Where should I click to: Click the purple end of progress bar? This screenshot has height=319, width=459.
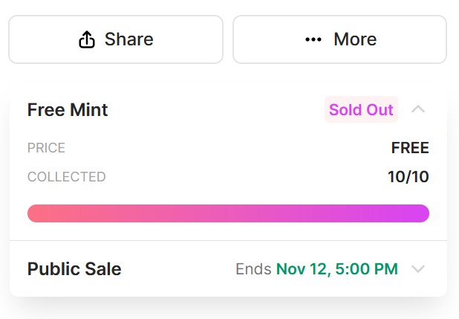tap(416, 213)
